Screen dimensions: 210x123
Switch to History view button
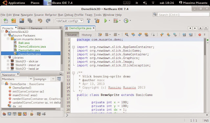pos(87,35)
